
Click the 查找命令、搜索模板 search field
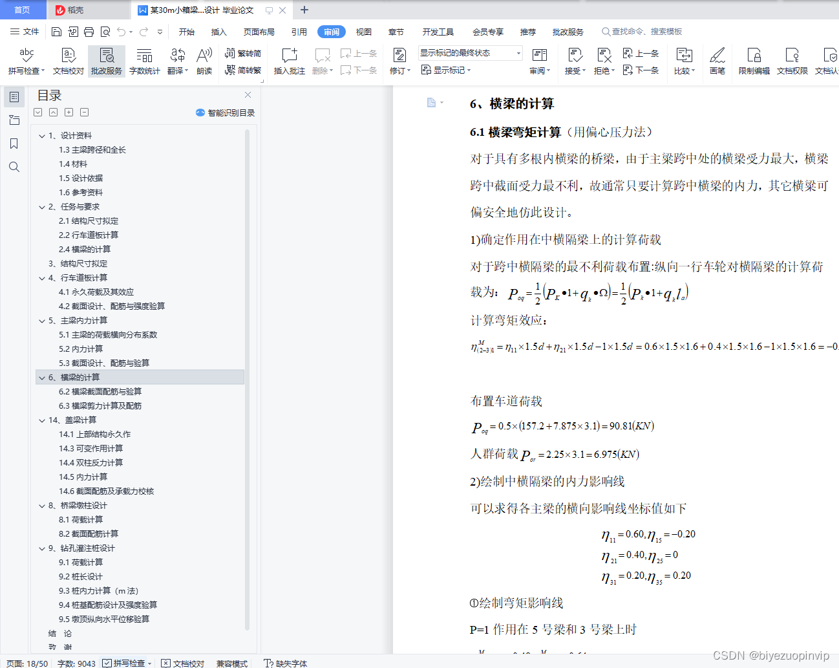[643, 32]
